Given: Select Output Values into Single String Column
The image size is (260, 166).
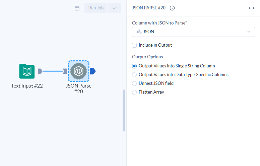Looking at the screenshot, I should click(134, 66).
